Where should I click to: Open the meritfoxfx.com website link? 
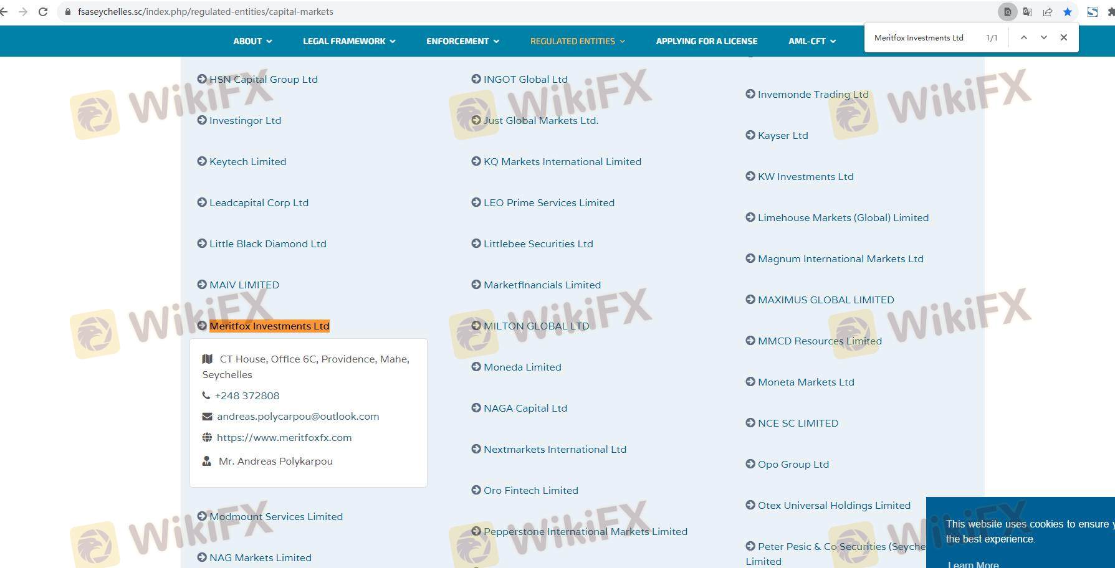click(x=284, y=438)
